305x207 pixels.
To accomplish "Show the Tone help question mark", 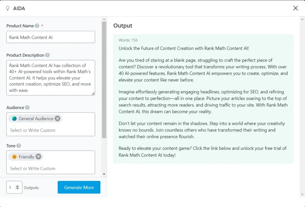I will click(18, 146).
